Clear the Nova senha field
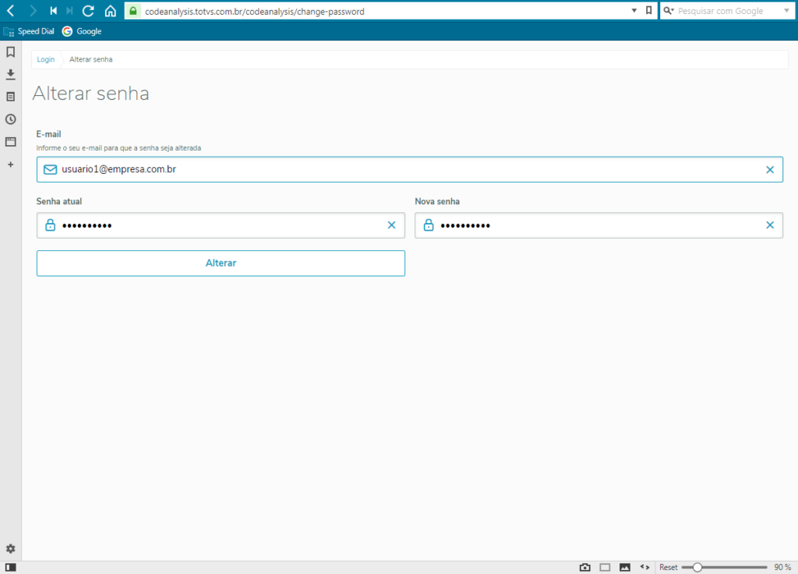798x574 pixels. click(x=770, y=225)
